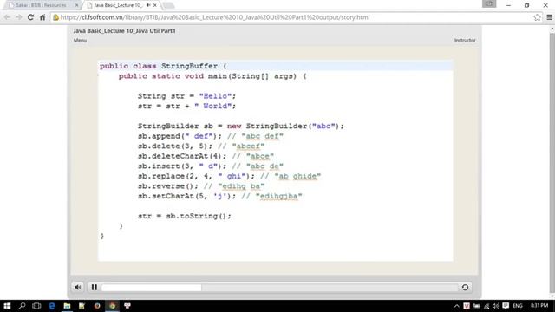Switch to the Sakai BTJB Resources tab
Viewport: 555px width, 312px height.
[x=41, y=5]
